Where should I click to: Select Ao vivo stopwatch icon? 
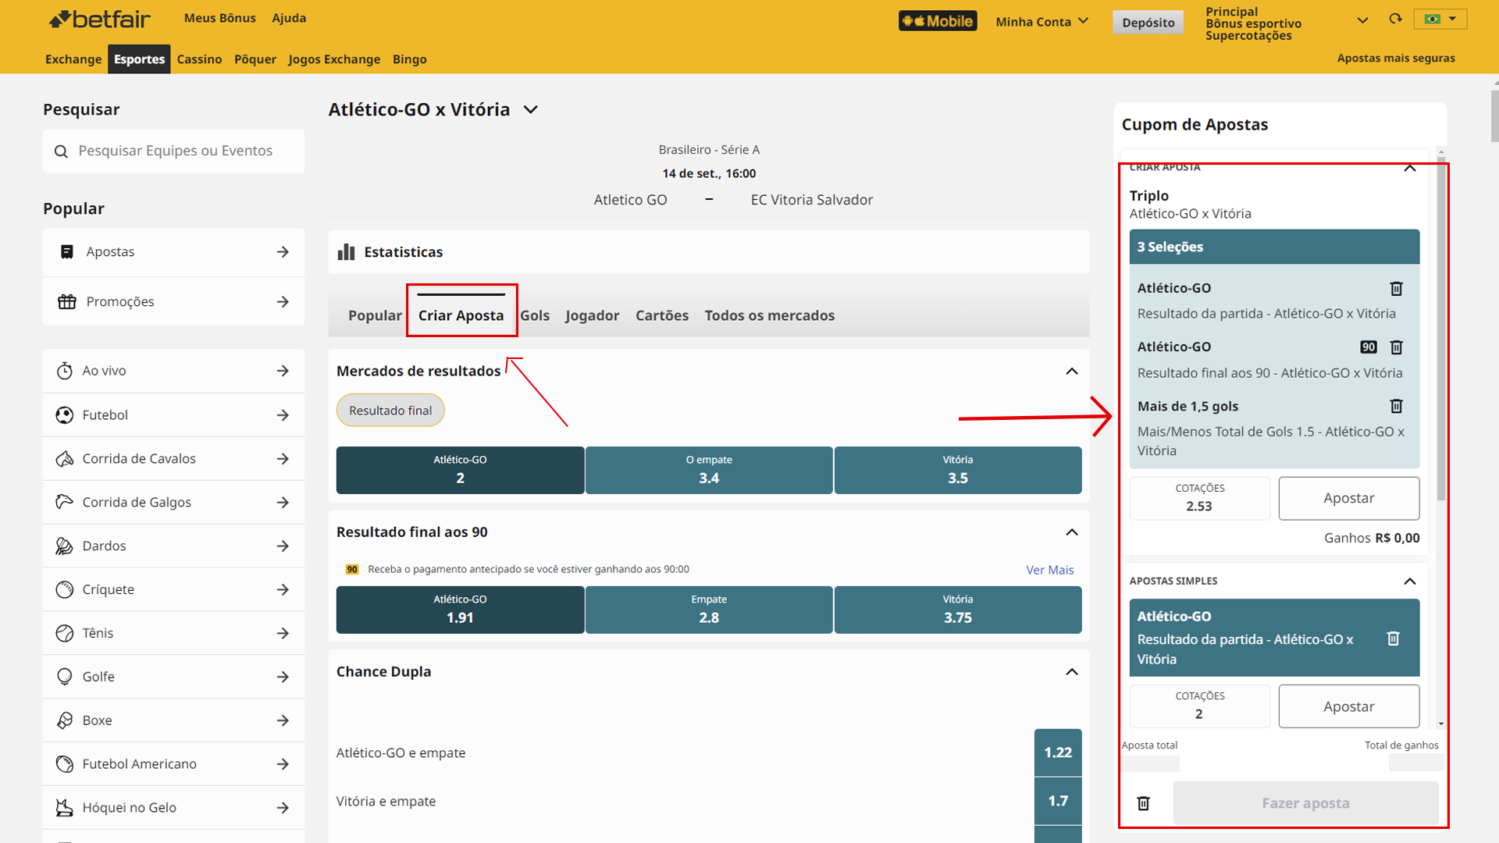[x=65, y=371]
